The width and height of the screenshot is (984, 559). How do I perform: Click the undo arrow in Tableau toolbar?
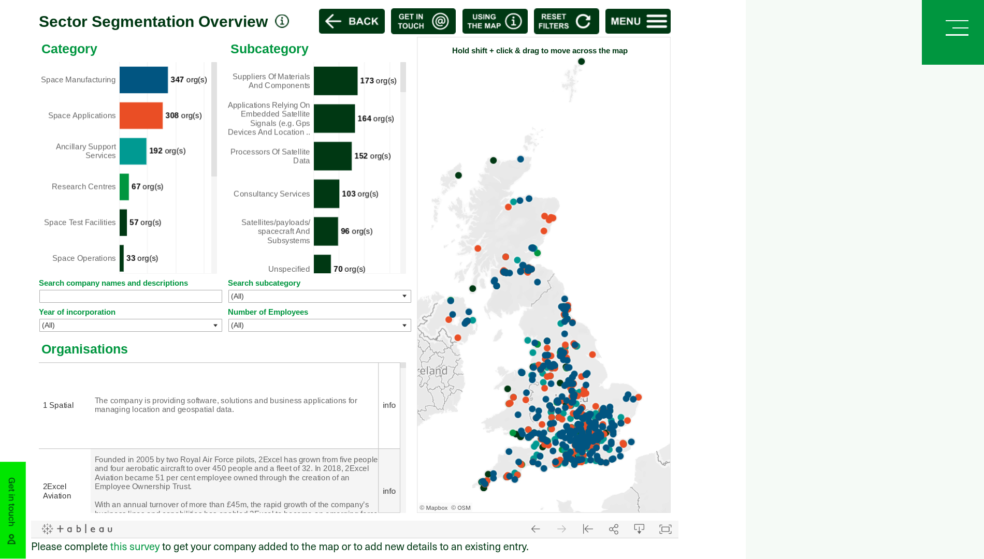coord(536,529)
